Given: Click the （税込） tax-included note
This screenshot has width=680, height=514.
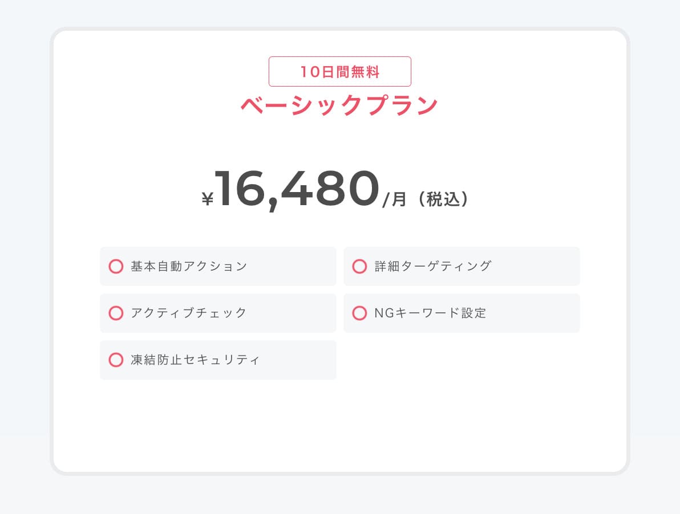Looking at the screenshot, I should click(443, 199).
